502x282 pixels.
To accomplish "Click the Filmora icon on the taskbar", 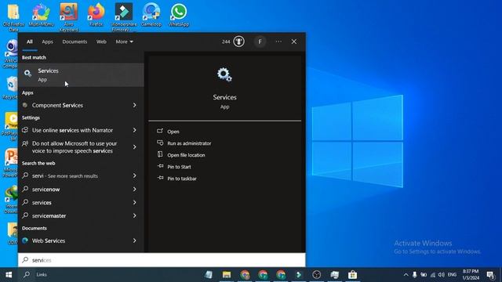I will [x=299, y=275].
